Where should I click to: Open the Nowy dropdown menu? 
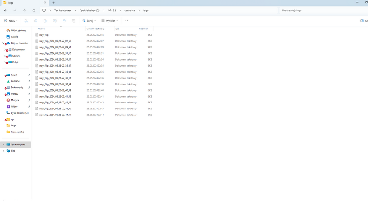pos(10,21)
